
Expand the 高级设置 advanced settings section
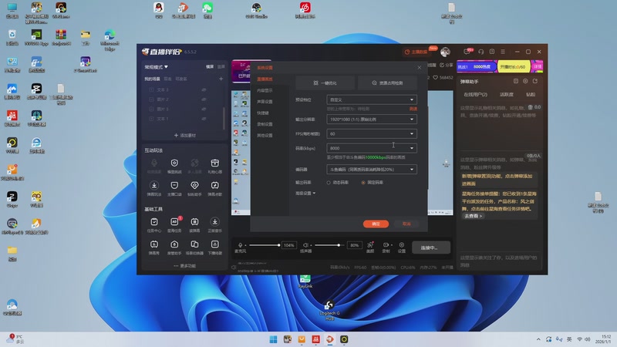tap(305, 194)
